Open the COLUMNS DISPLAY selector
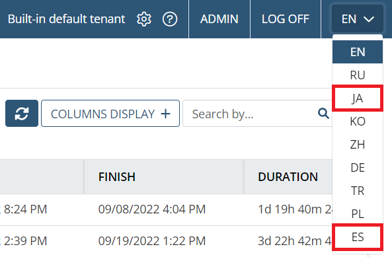Image resolution: width=392 pixels, height=257 pixels. pos(110,114)
